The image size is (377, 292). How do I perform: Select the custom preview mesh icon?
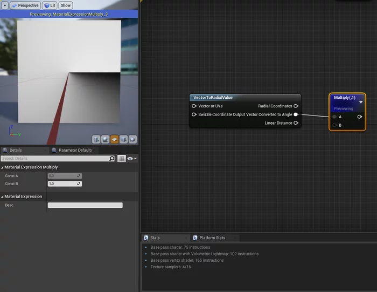132,139
